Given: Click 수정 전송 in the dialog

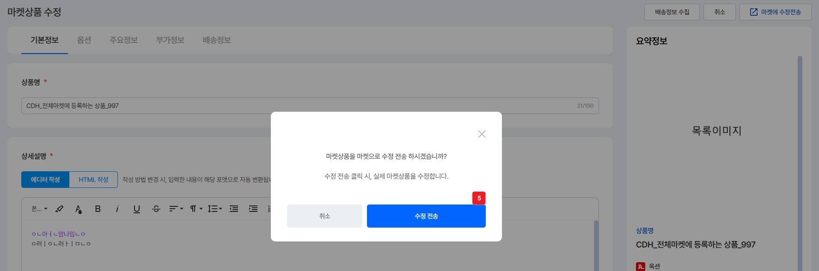Looking at the screenshot, I should point(426,216).
